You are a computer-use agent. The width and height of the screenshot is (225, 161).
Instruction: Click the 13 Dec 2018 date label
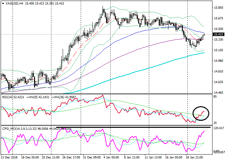[x=10, y=158]
